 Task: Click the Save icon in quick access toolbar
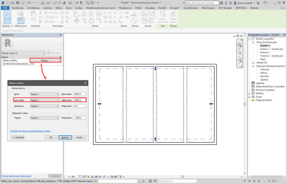[x=17, y=3]
